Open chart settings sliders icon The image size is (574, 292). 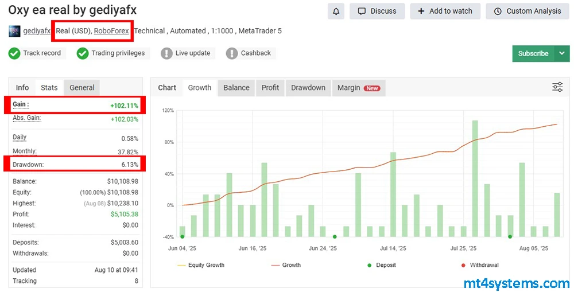pos(557,87)
